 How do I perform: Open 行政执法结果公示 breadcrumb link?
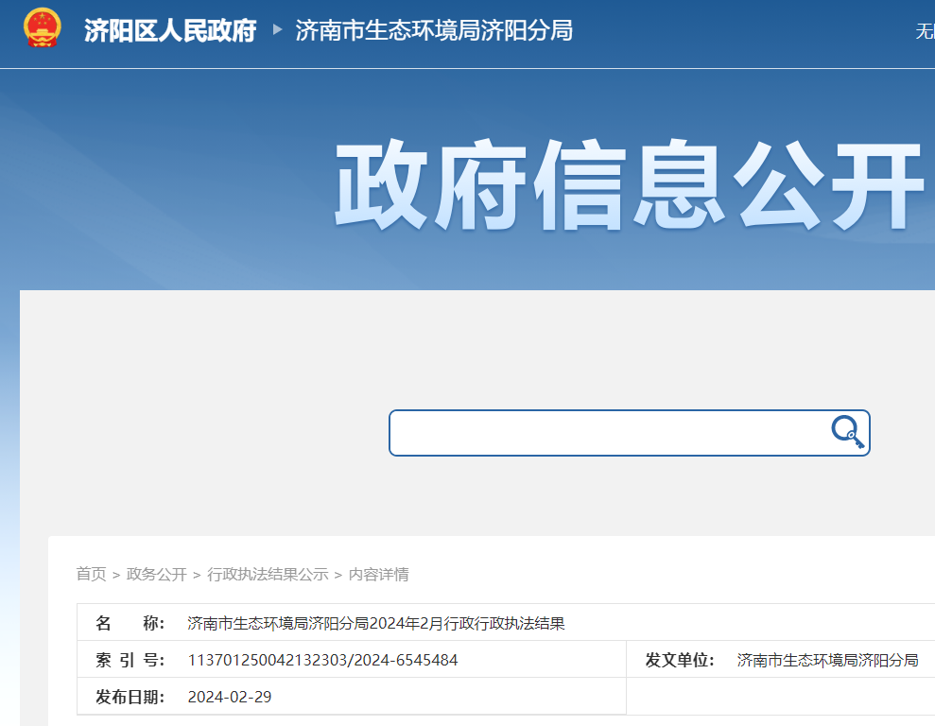click(x=268, y=574)
